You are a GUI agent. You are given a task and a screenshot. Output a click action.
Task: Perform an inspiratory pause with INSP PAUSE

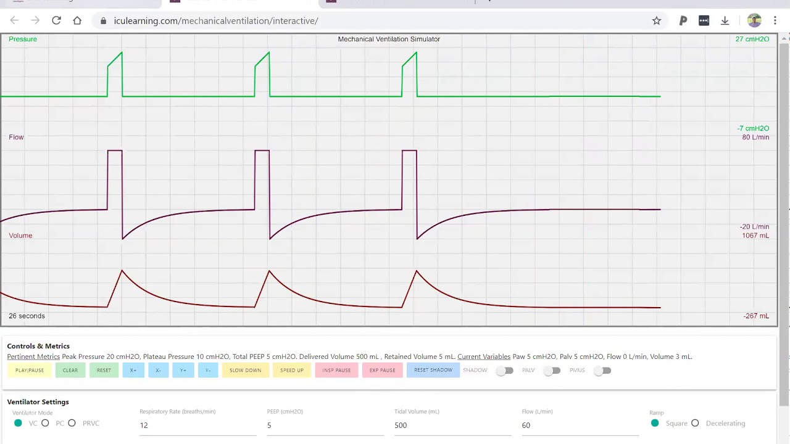click(x=336, y=371)
